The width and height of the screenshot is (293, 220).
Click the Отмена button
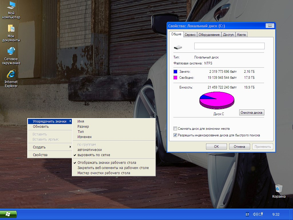239,147
